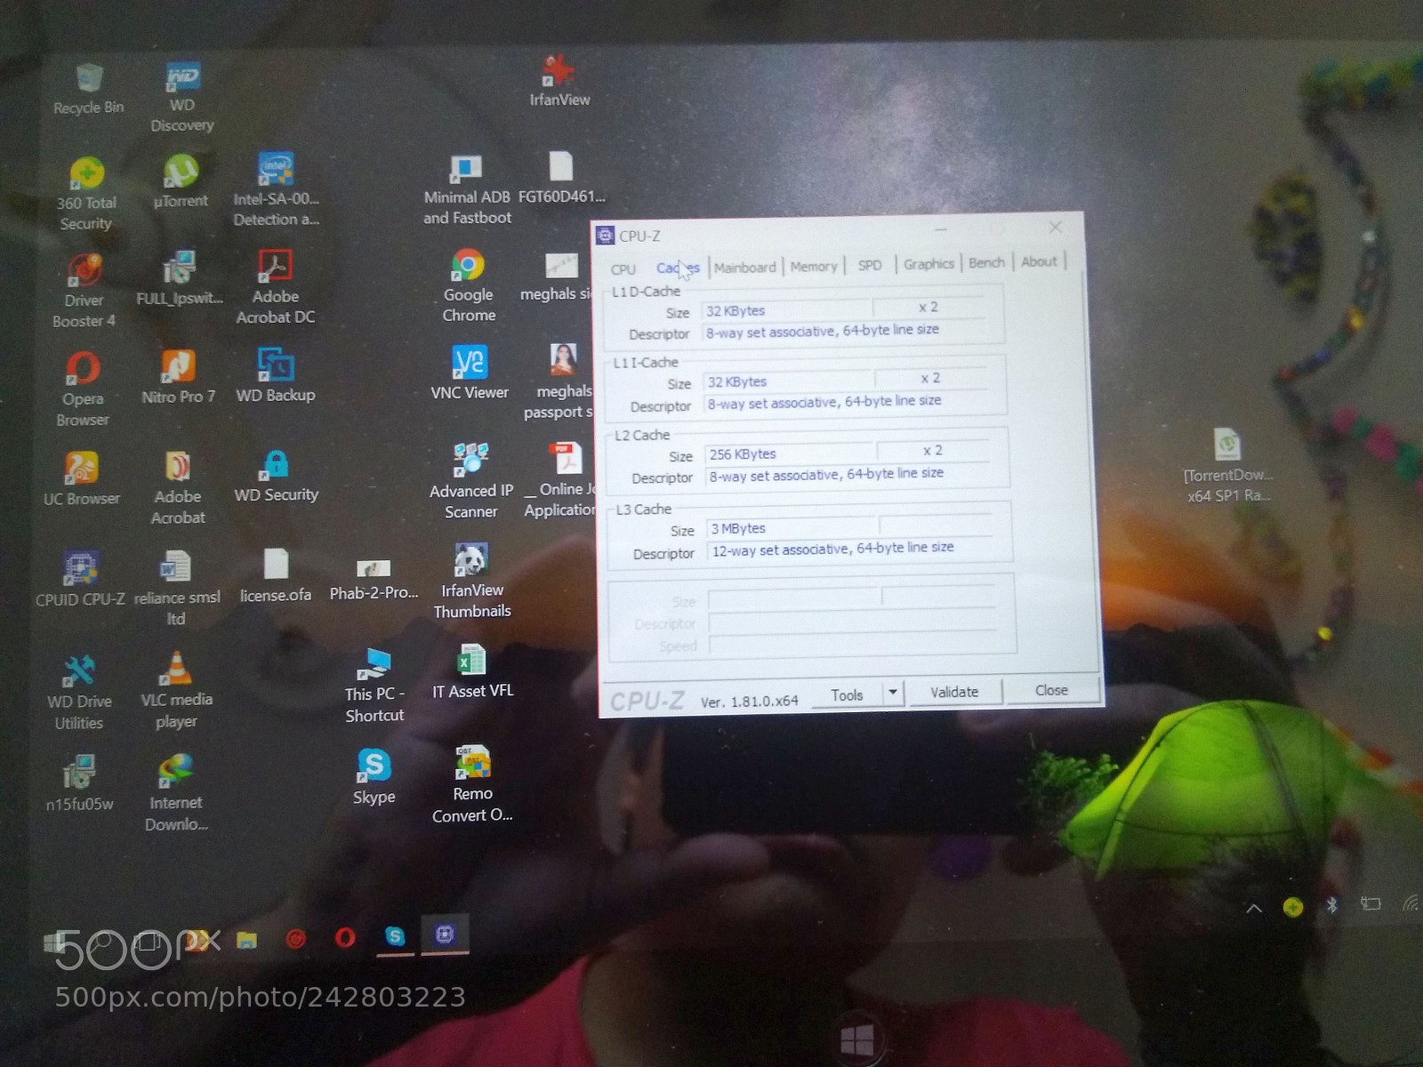Click the Close button at CPU-Z bottom
Viewport: 1423px width, 1067px height.
click(1051, 690)
